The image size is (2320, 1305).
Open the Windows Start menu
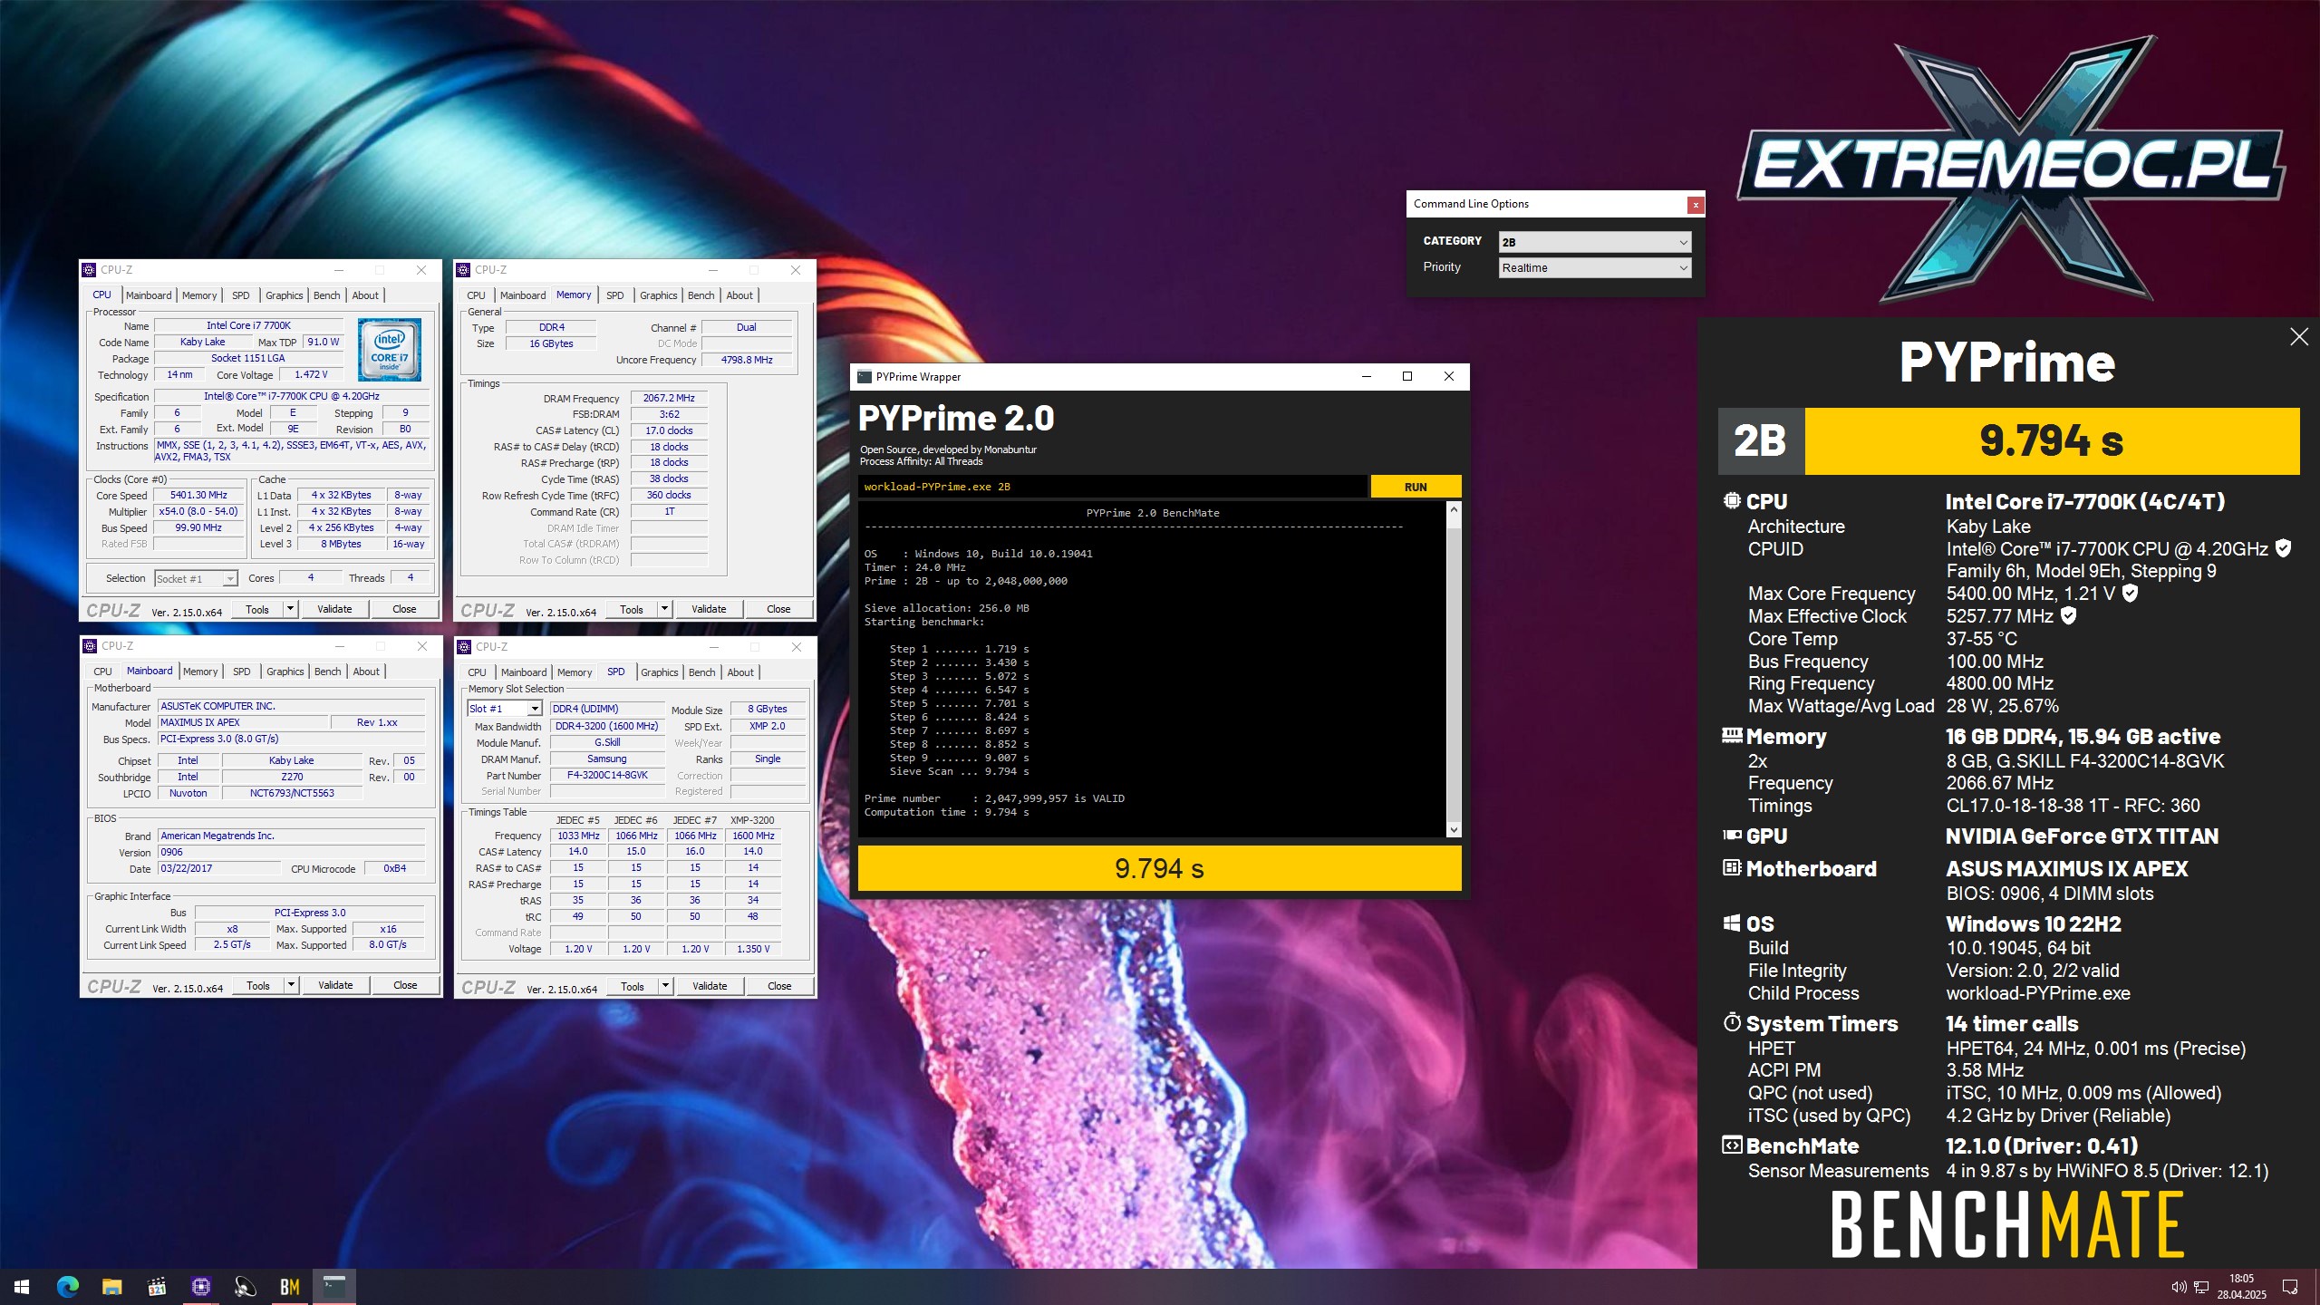coord(22,1286)
